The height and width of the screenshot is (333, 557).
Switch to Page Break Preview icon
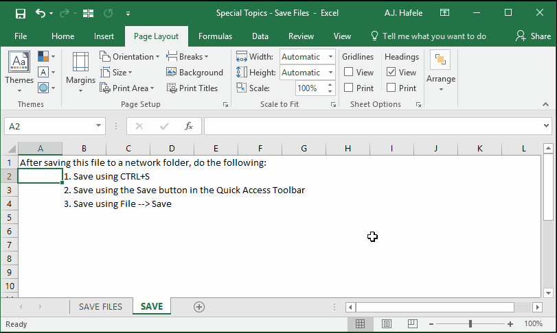point(412,323)
